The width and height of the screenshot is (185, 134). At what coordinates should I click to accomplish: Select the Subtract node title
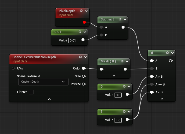pos(107,19)
